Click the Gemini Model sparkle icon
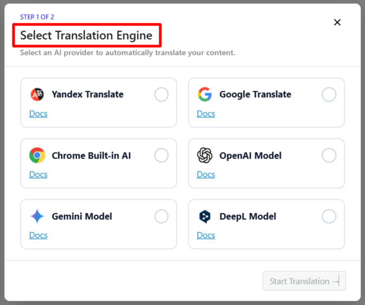This screenshot has height=305, width=365. (37, 217)
